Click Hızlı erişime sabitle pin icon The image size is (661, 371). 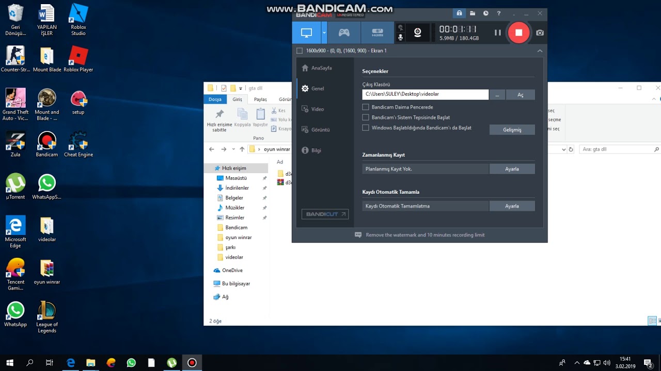point(219,114)
